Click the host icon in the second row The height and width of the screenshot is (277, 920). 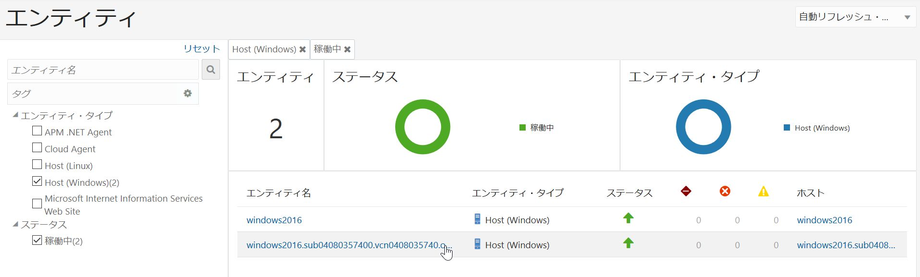477,244
